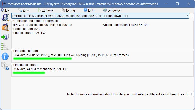Image resolution: width=195 pixels, height=110 pixels.
Task: Click the '984 kb/s, 1280*720' video info line
Action: (x=71, y=55)
